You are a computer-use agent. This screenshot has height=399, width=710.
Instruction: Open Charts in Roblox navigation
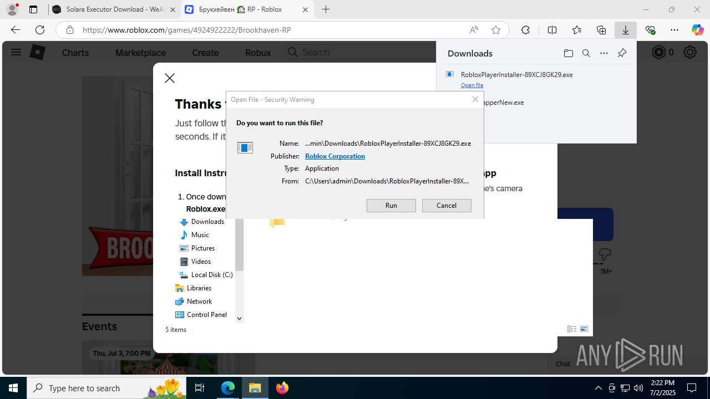click(x=75, y=53)
